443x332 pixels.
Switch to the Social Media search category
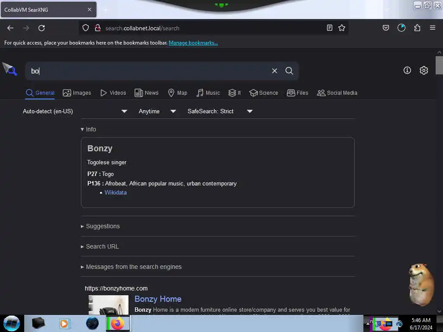click(337, 93)
